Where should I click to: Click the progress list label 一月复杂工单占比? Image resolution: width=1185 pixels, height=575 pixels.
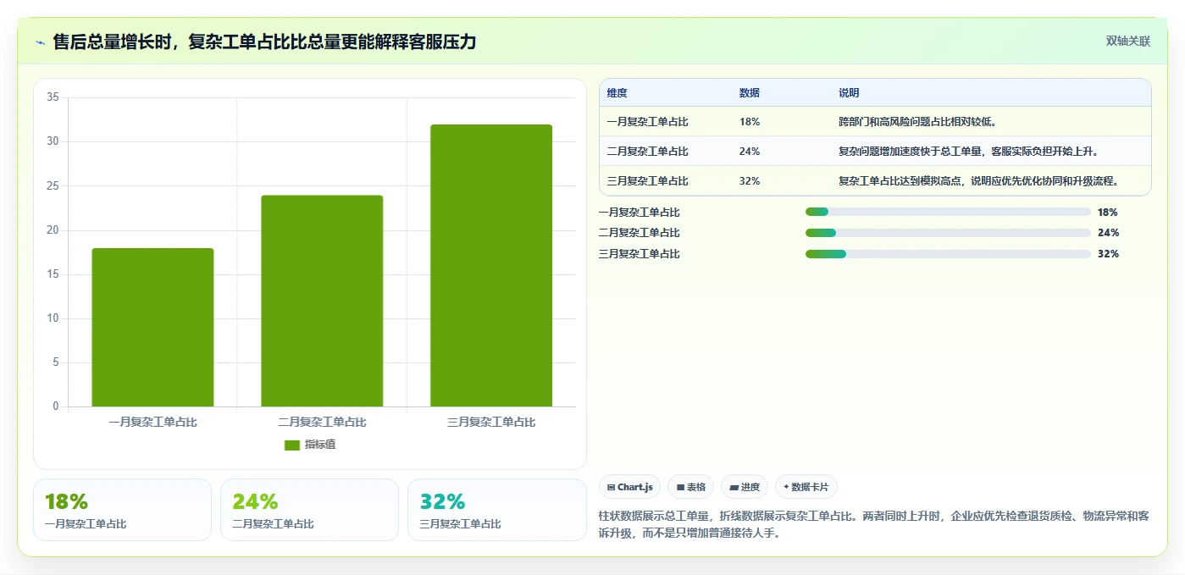pyautogui.click(x=639, y=212)
